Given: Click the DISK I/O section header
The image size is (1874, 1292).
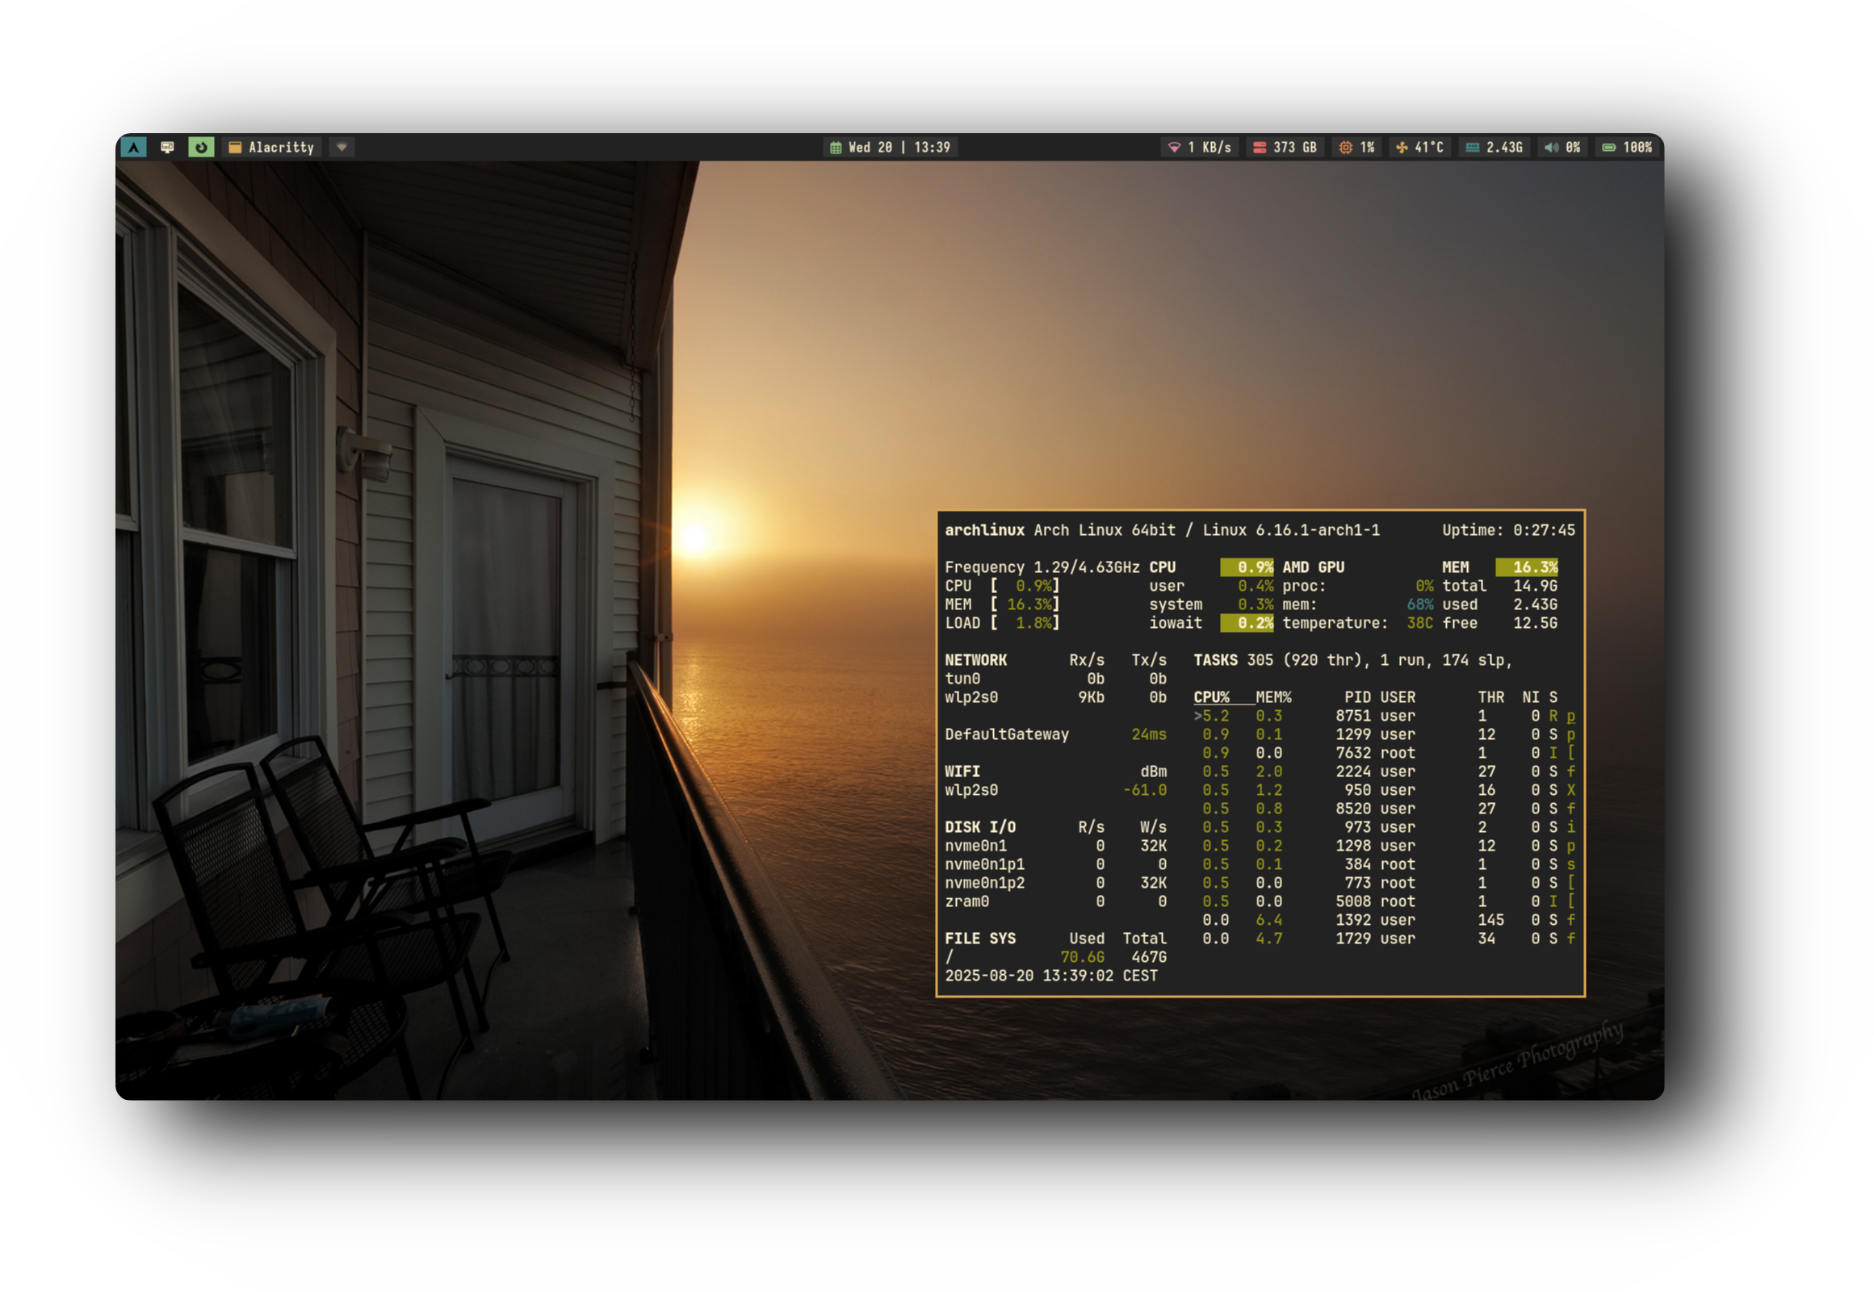Looking at the screenshot, I should tap(980, 826).
